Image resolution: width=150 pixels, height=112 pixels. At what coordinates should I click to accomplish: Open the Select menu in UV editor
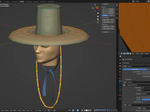142,54
